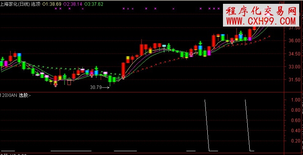Click the 30.79 low price label
The width and height of the screenshot is (303, 155).
pyautogui.click(x=96, y=87)
